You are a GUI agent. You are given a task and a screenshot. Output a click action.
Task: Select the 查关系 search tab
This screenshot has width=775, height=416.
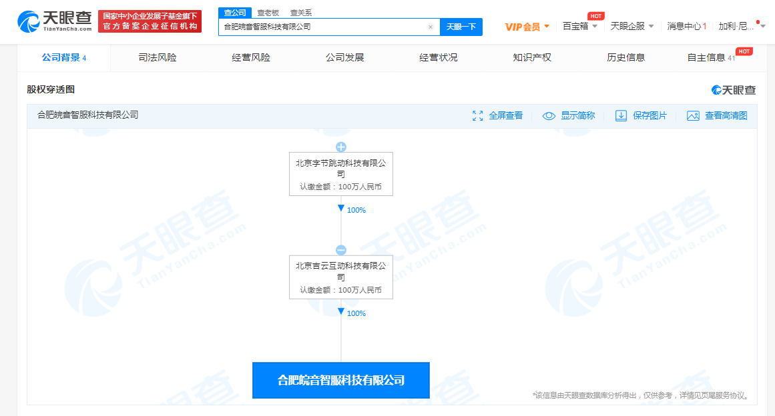pos(301,13)
